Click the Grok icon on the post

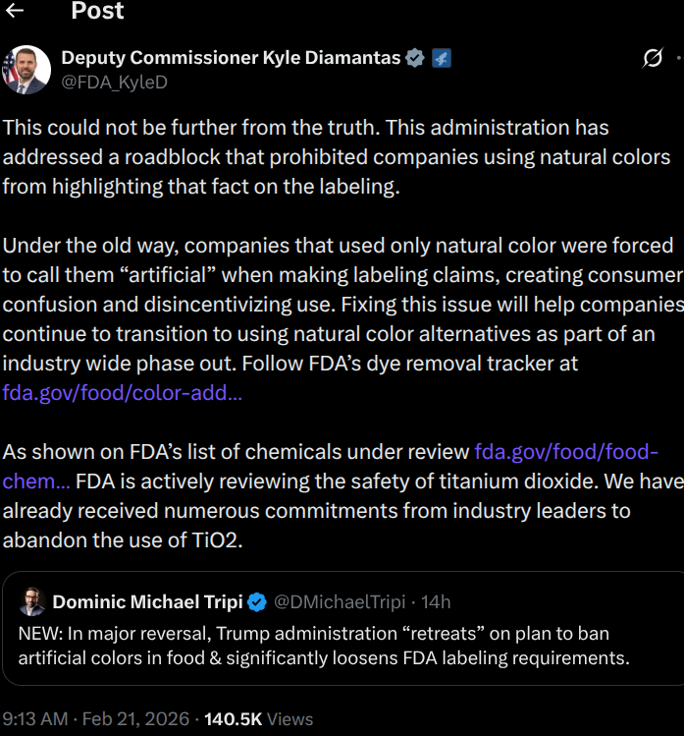pyautogui.click(x=653, y=59)
